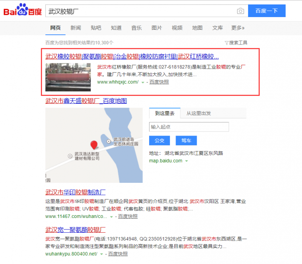
Task: Click the 输入起点 start point input field
Action: [x=189, y=127]
